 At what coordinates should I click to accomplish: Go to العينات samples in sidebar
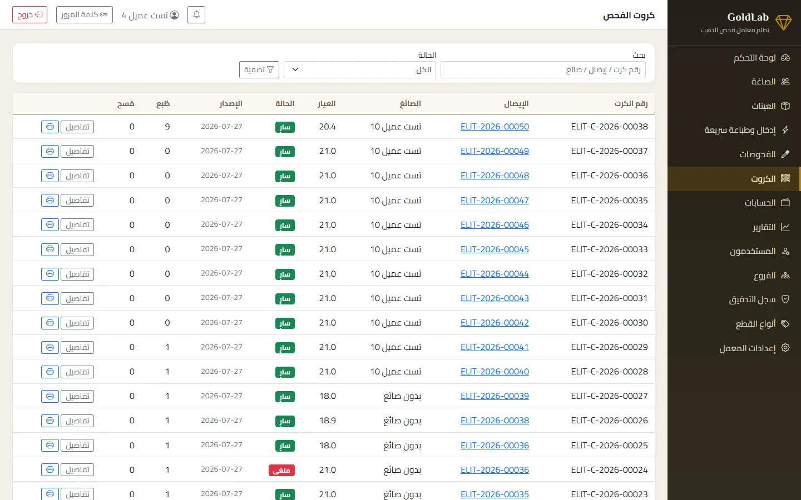tap(734, 106)
